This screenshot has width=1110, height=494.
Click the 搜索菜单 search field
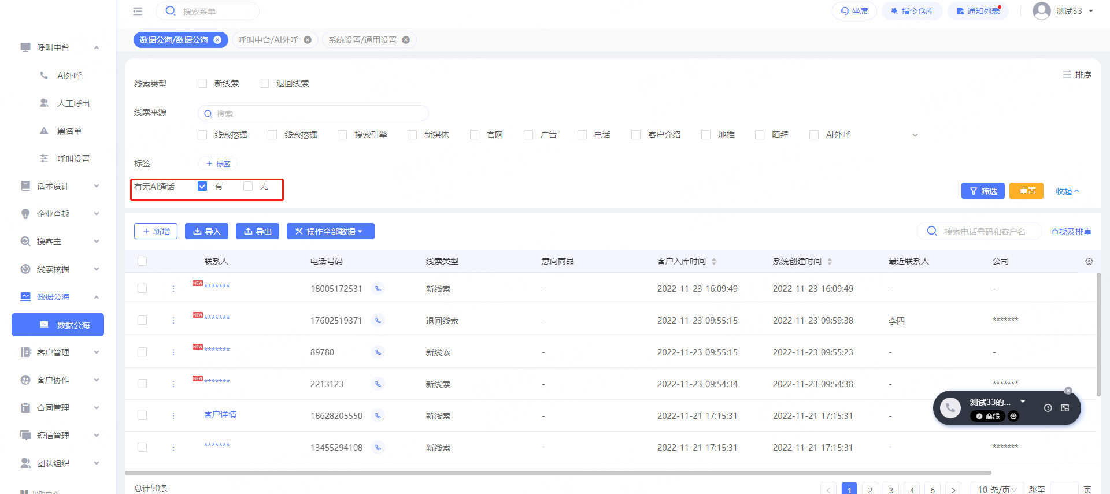click(x=208, y=11)
